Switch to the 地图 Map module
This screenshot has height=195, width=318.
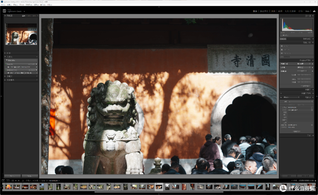273,11
